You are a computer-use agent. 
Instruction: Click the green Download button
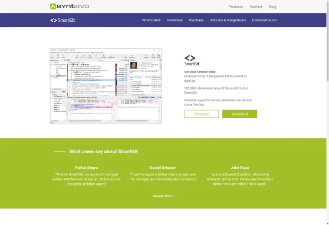[x=239, y=114]
